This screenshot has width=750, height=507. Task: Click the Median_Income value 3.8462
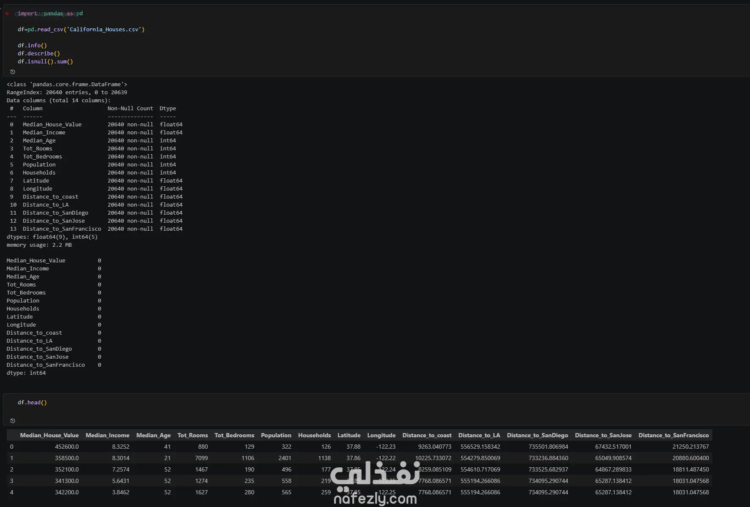(121, 492)
